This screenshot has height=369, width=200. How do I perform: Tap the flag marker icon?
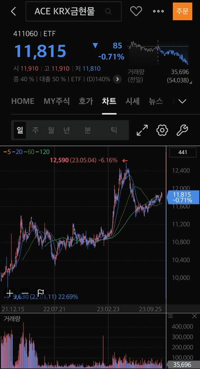coord(40,293)
